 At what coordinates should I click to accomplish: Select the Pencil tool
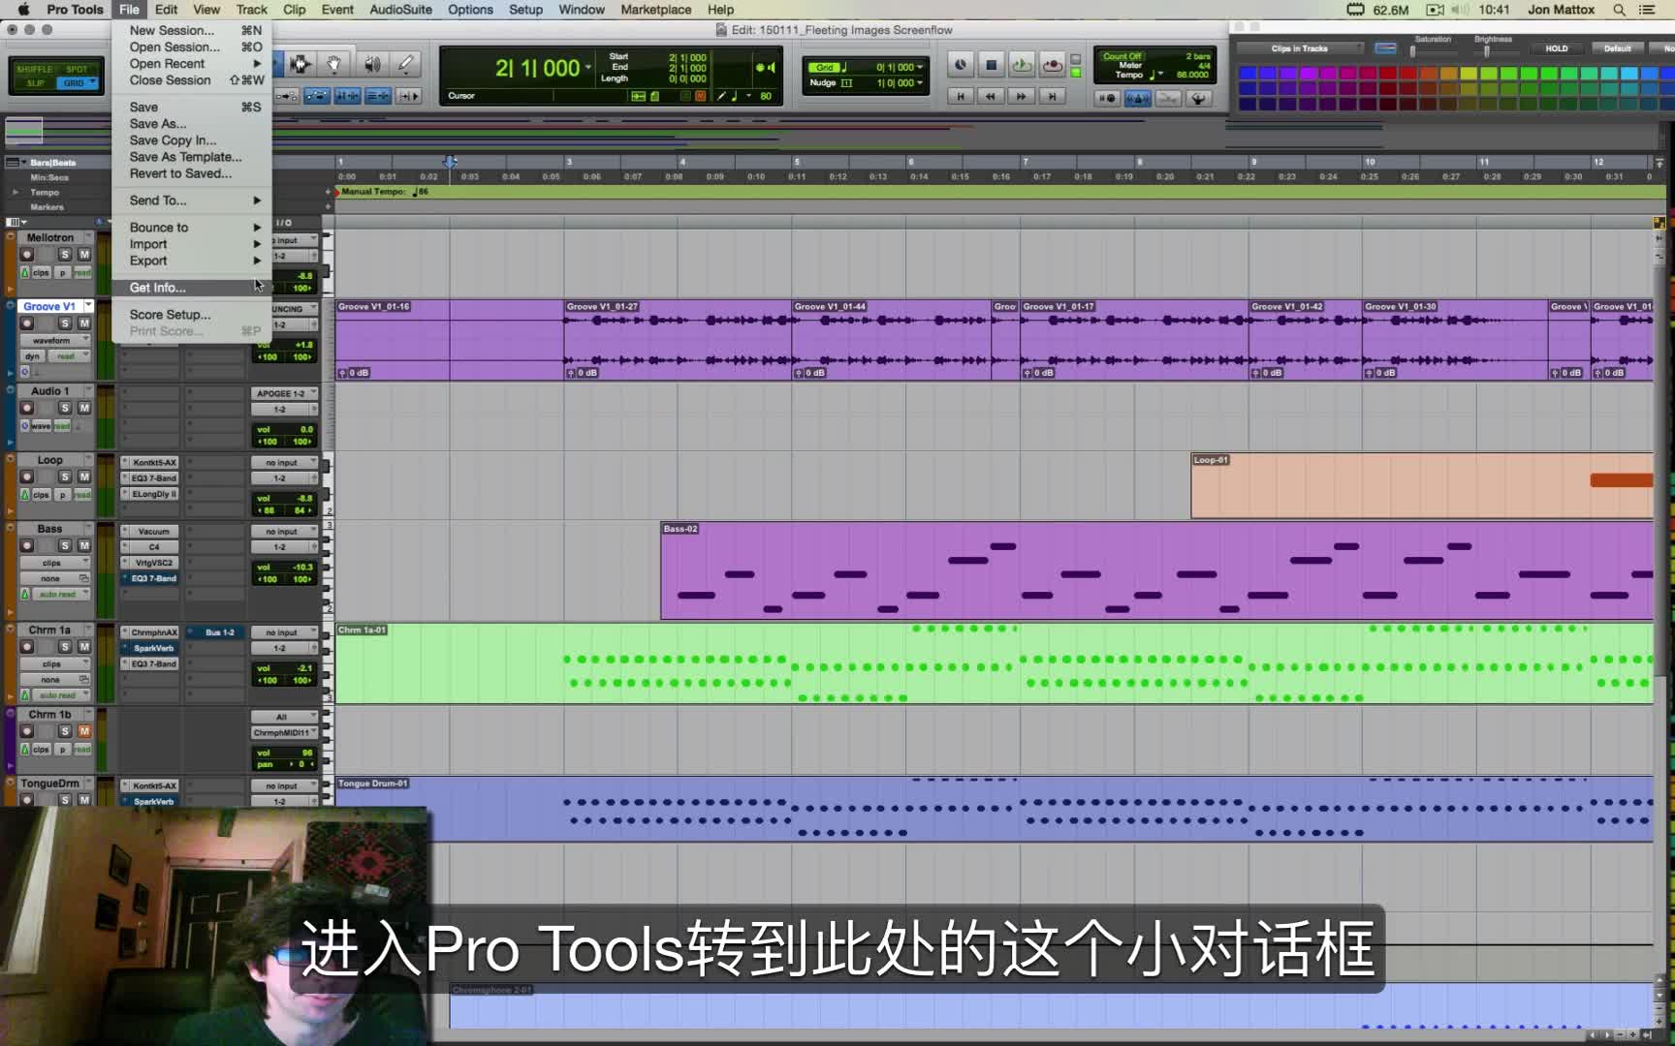[406, 65]
